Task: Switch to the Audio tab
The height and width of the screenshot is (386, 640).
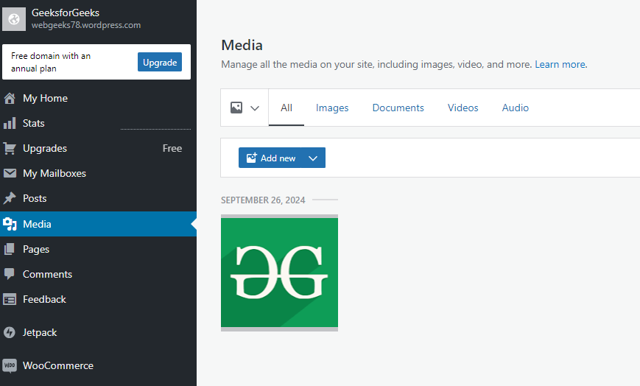Action: (515, 108)
